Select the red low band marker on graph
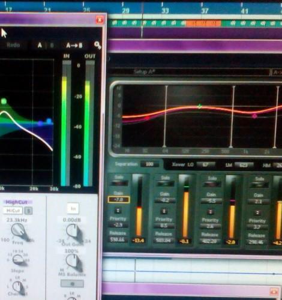Viewport: 282px width, 300px height. point(148,118)
